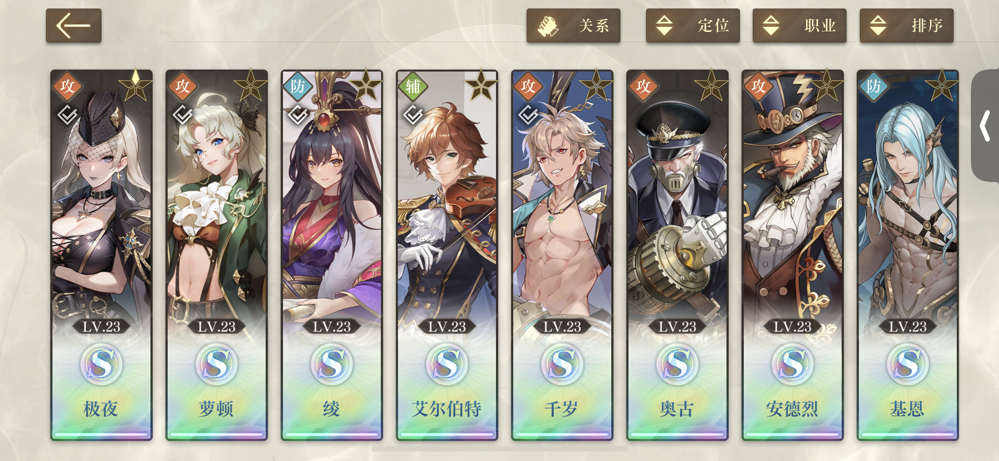Toggle the checkmark on 萝顿's card
Viewport: 999px width, 461px height.
(x=183, y=115)
